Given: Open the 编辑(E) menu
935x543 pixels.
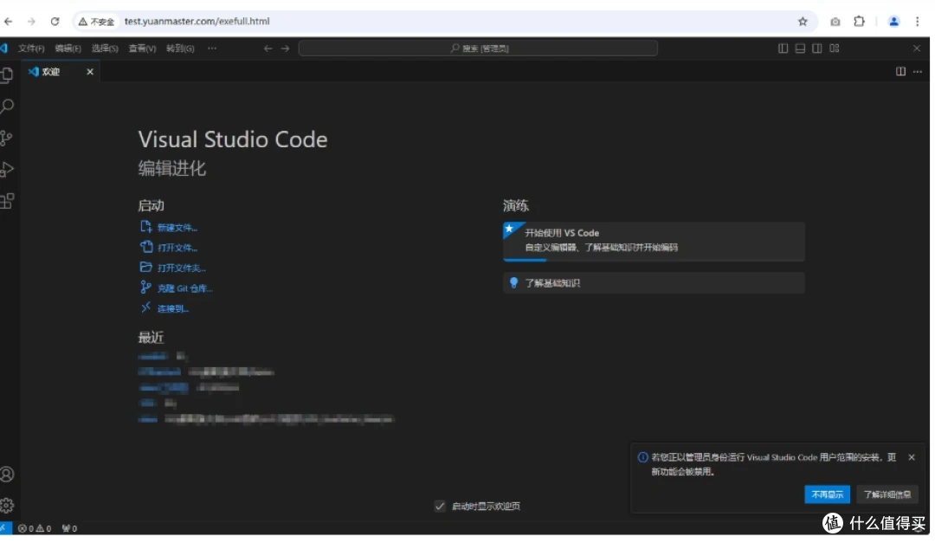Looking at the screenshot, I should tap(68, 48).
